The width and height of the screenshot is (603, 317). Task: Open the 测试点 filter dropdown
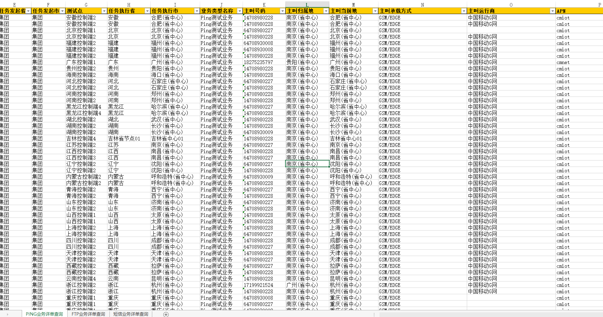point(104,11)
